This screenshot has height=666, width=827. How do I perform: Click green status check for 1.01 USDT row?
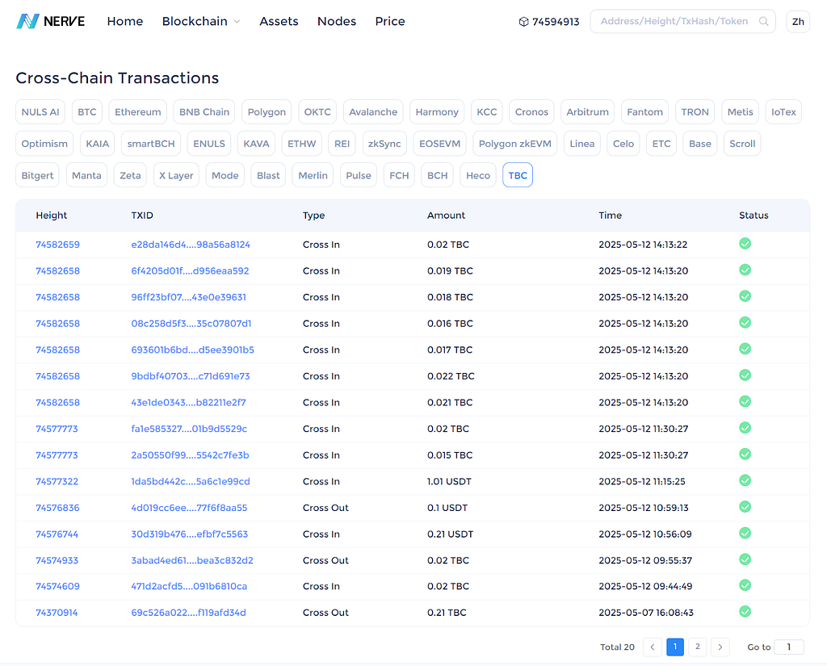coord(745,480)
